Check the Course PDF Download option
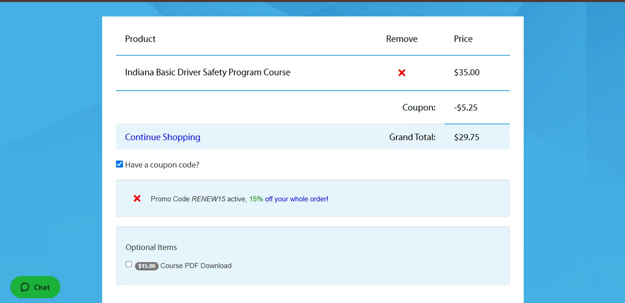This screenshot has width=625, height=303. click(x=129, y=264)
